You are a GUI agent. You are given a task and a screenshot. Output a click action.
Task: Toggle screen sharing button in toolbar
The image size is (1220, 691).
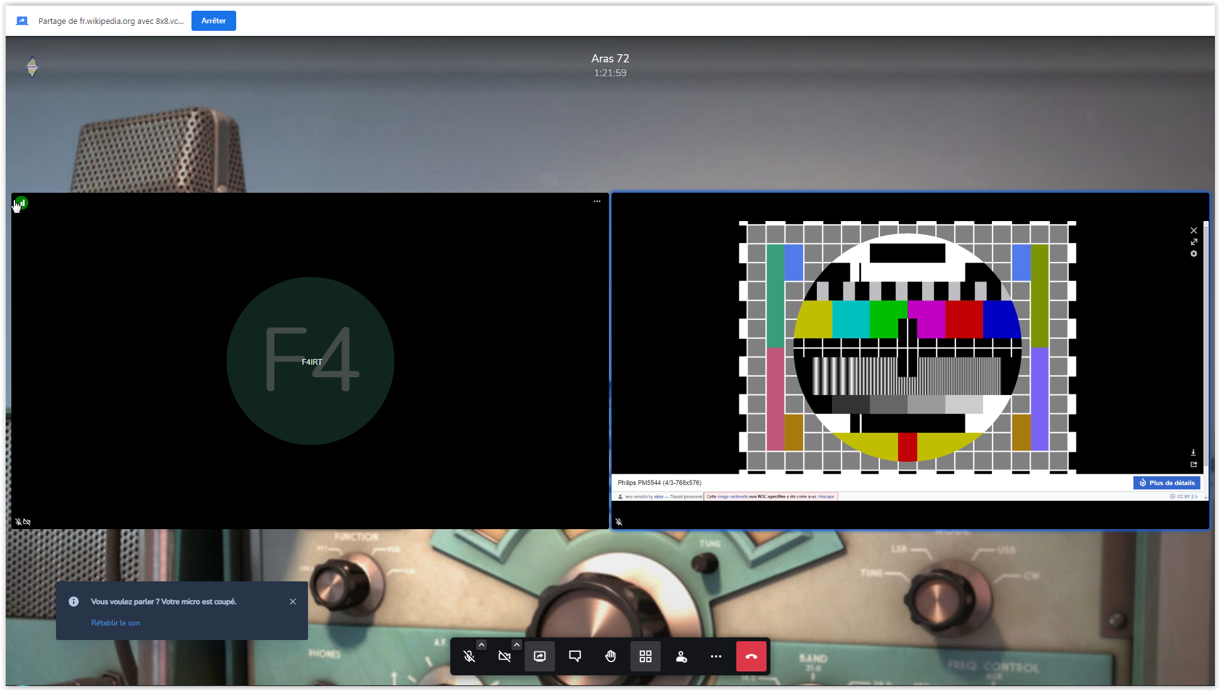540,656
